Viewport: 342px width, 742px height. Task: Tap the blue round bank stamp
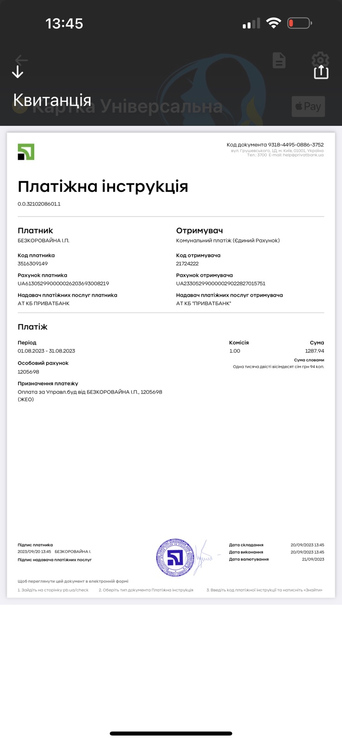pos(175,557)
